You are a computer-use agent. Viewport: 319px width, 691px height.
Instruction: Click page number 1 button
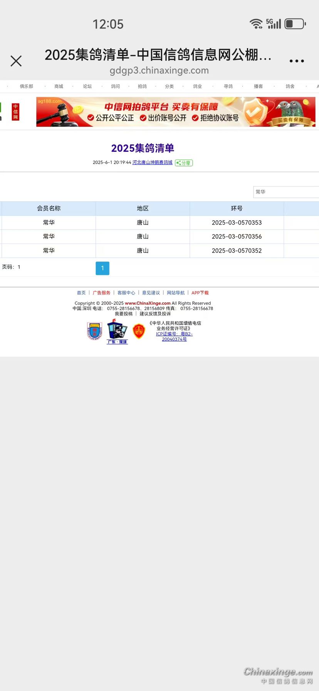coord(102,268)
